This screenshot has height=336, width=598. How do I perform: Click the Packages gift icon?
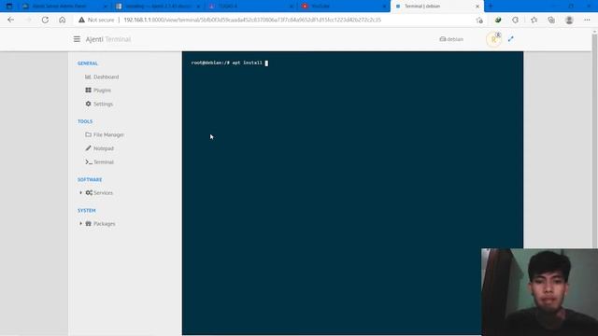pyautogui.click(x=88, y=224)
